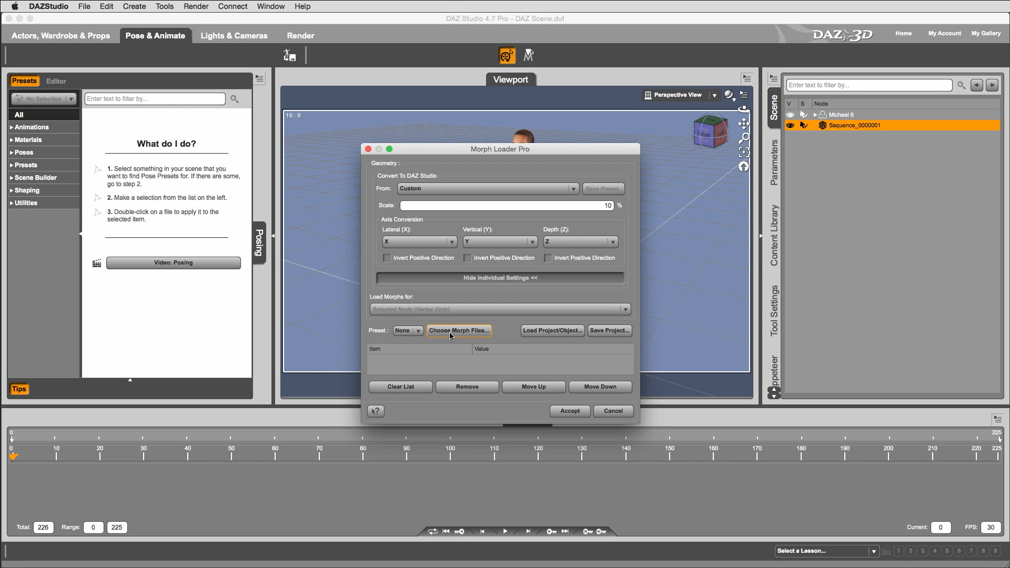Click Load Project/Object button
Screen dimensions: 1010x568
click(552, 331)
